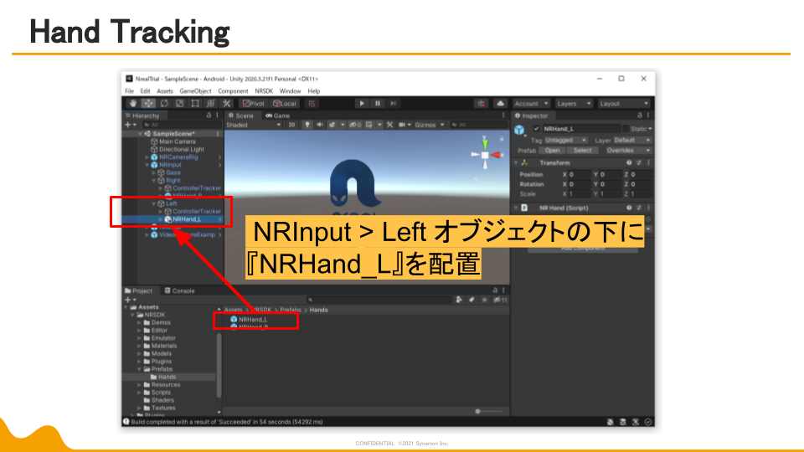Open the Gizmos dropdown
The height and width of the screenshot is (452, 804).
429,125
